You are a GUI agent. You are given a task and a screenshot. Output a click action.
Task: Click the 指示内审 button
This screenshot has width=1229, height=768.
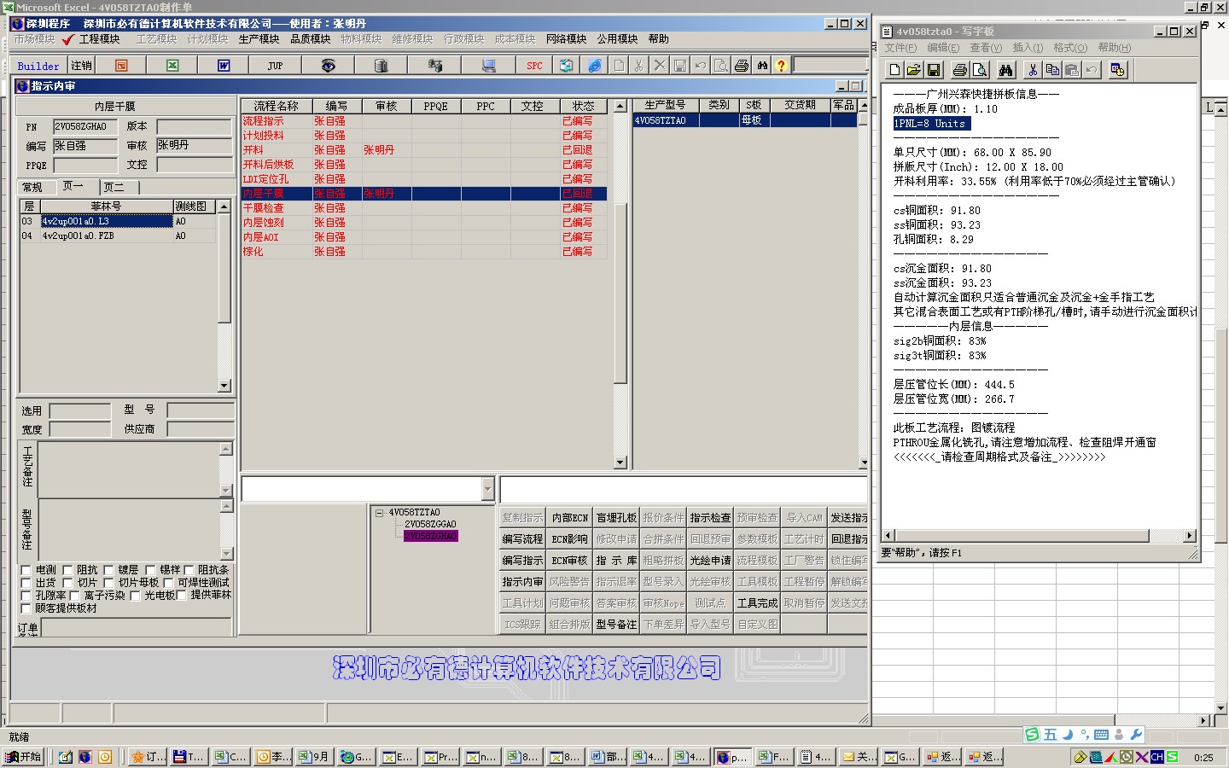(x=522, y=582)
